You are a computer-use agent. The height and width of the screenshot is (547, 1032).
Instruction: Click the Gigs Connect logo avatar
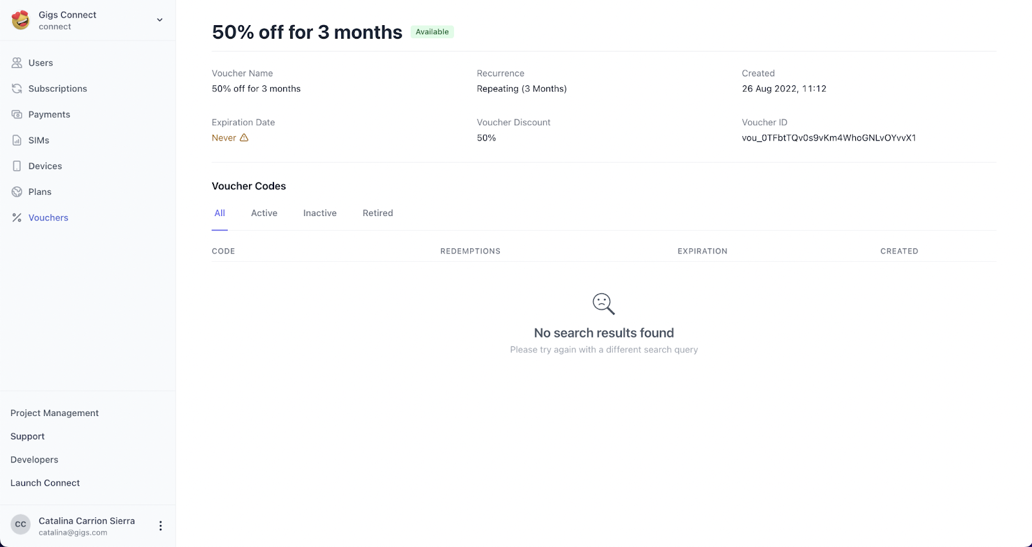(21, 20)
